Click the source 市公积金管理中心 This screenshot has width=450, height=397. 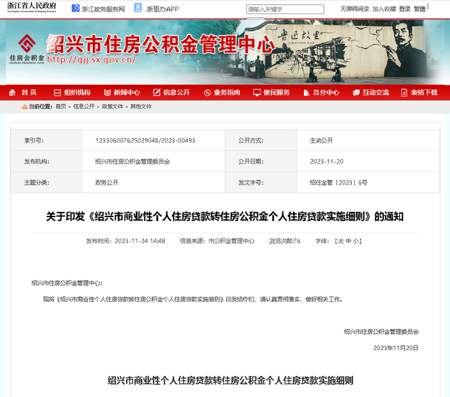pos(231,241)
